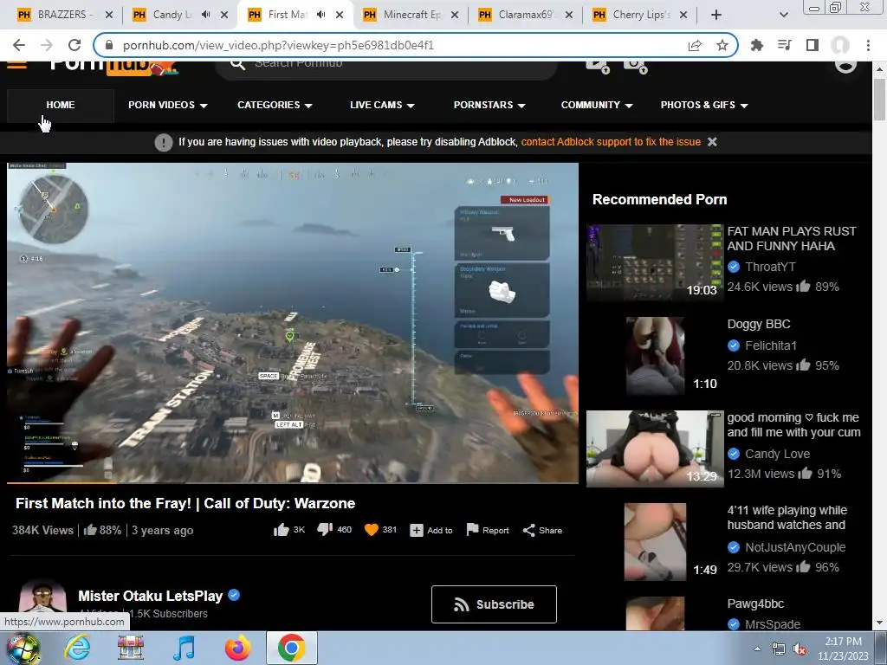Switch to the Cherry Lips's tab
Viewport: 887px width, 665px height.
point(642,15)
